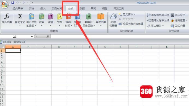Expand the 其他函数 dropdown arrow
The image size is (189, 106).
click(101, 26)
